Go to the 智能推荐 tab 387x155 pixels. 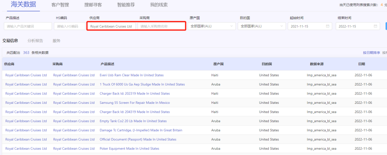(126, 5)
